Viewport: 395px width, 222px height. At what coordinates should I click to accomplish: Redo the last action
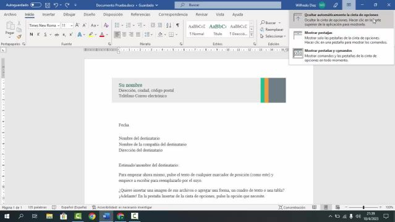point(67,5)
